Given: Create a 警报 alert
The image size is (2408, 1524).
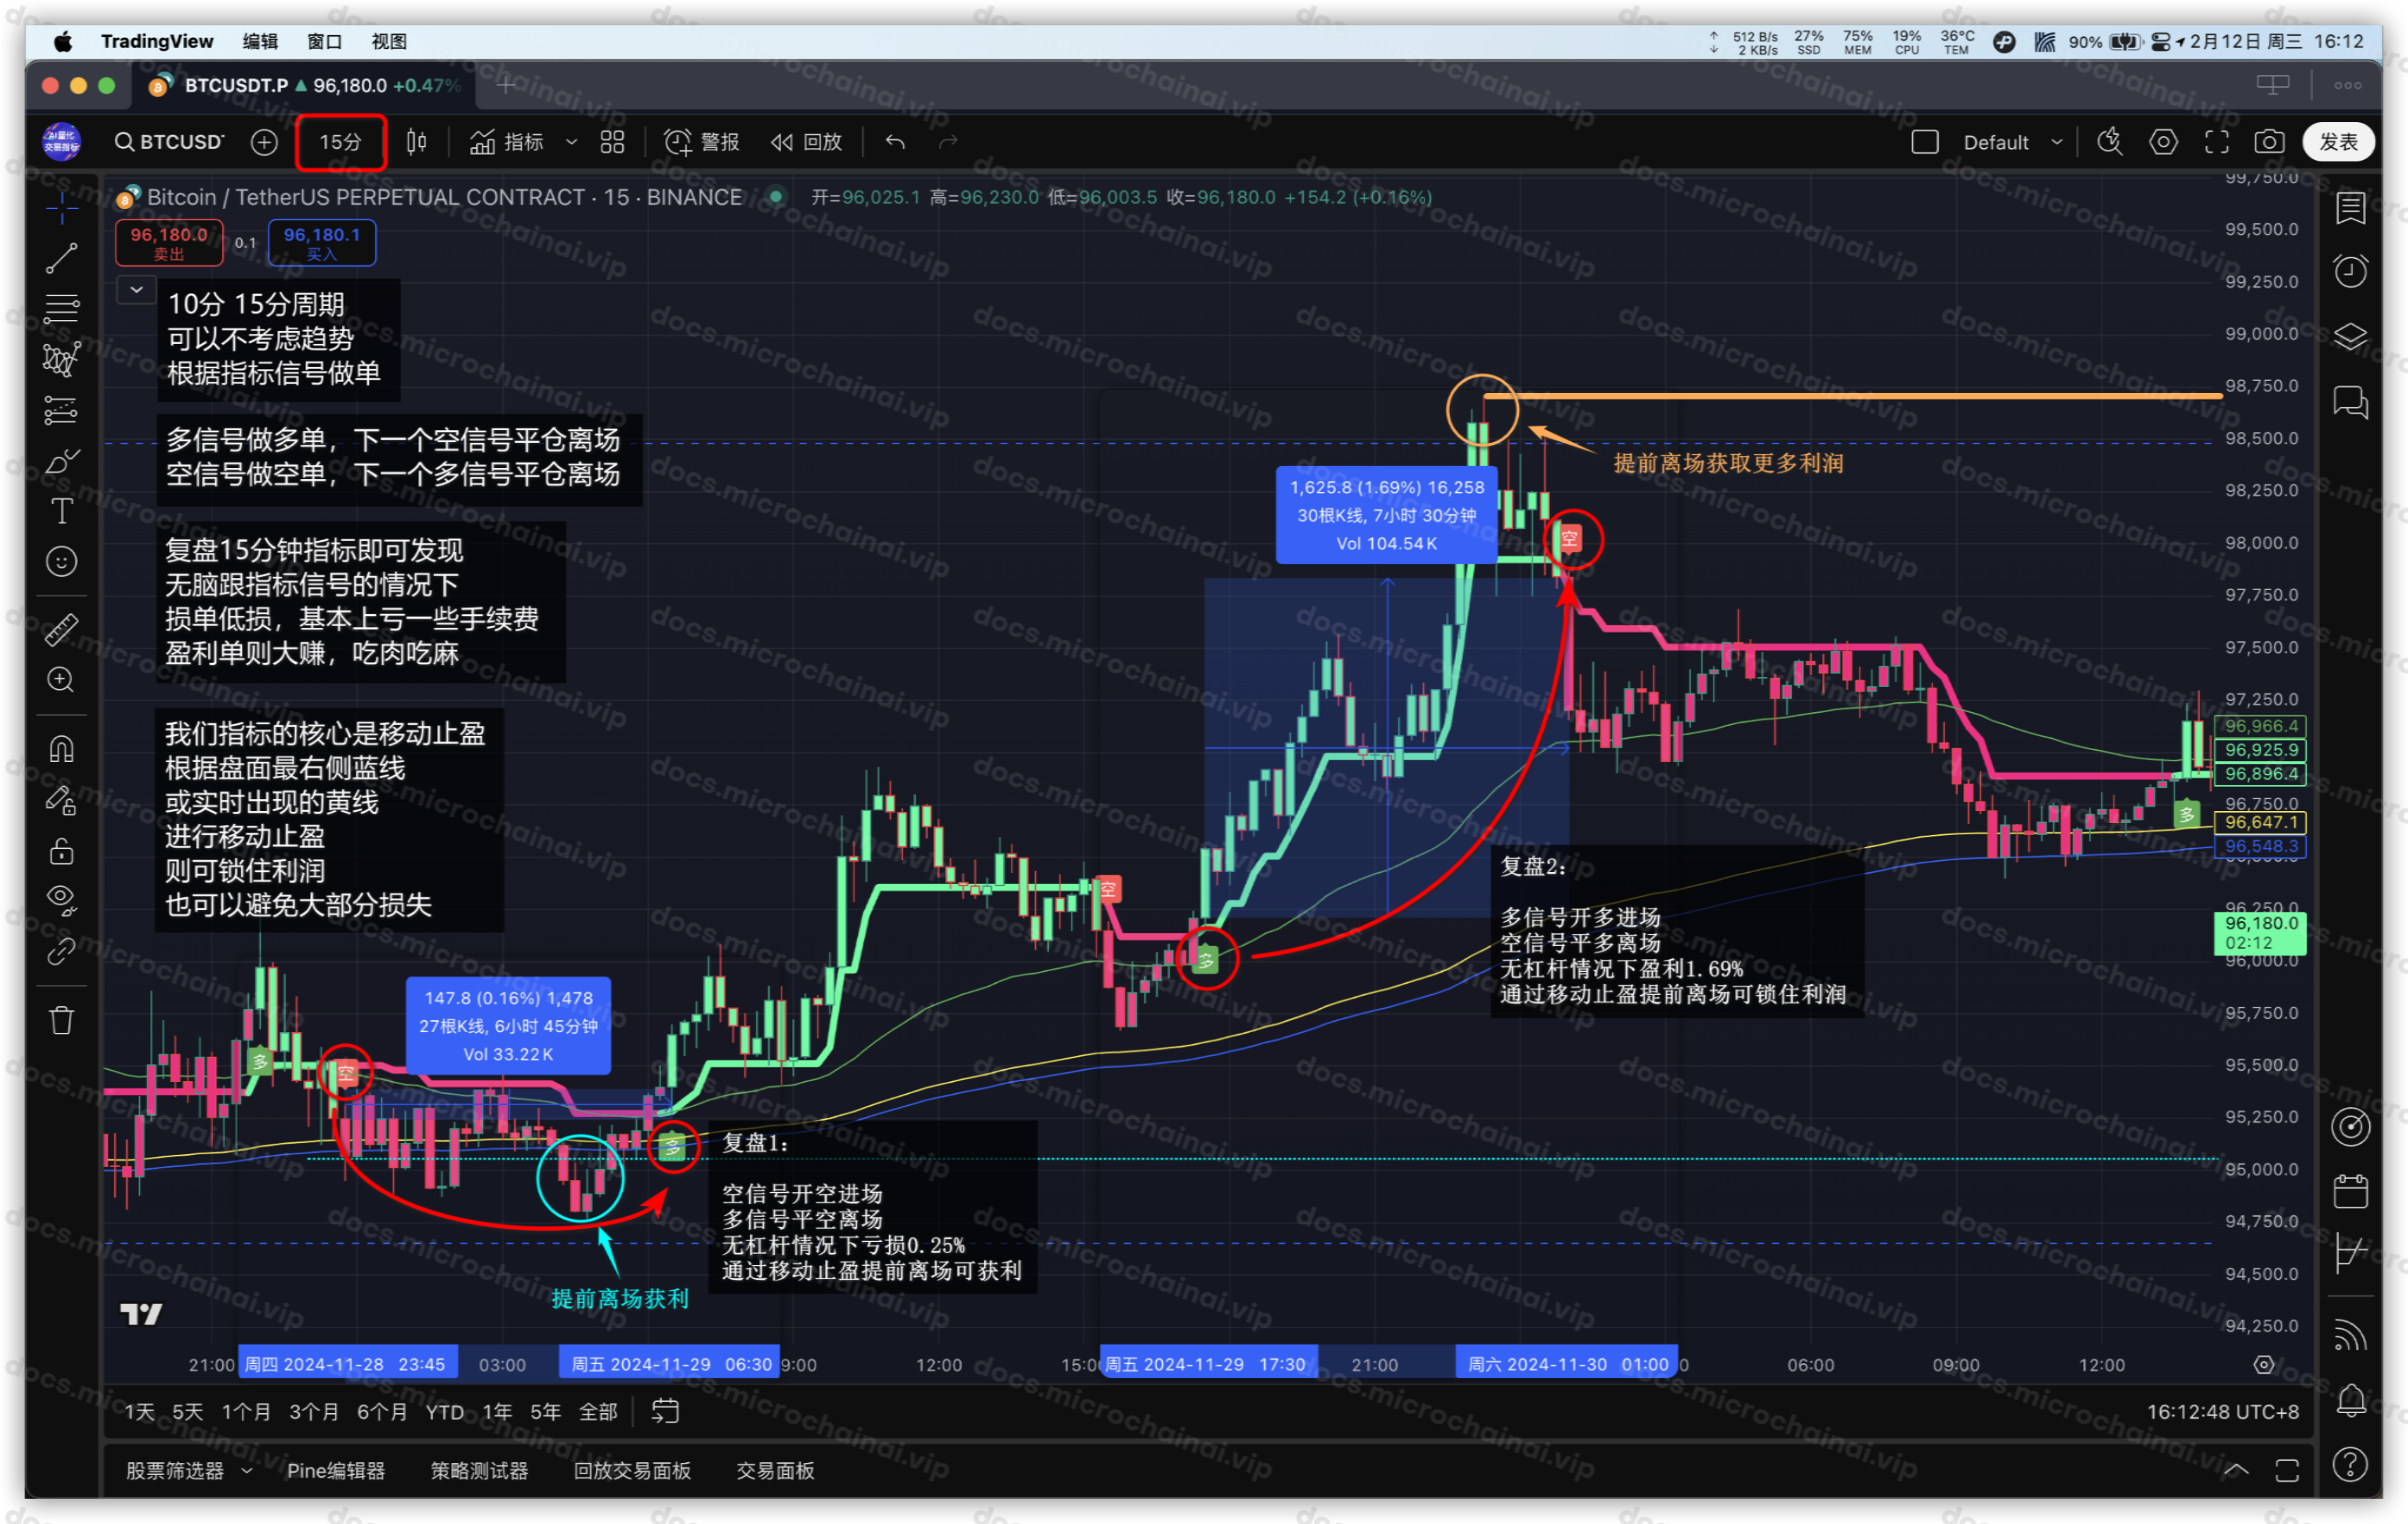Looking at the screenshot, I should coord(702,142).
